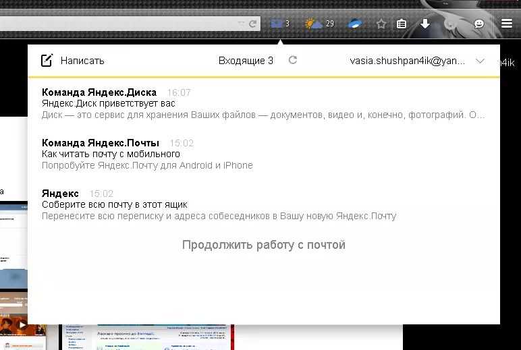Open the Входящие 3 inbox link
The width and height of the screenshot is (521, 350).
click(246, 61)
